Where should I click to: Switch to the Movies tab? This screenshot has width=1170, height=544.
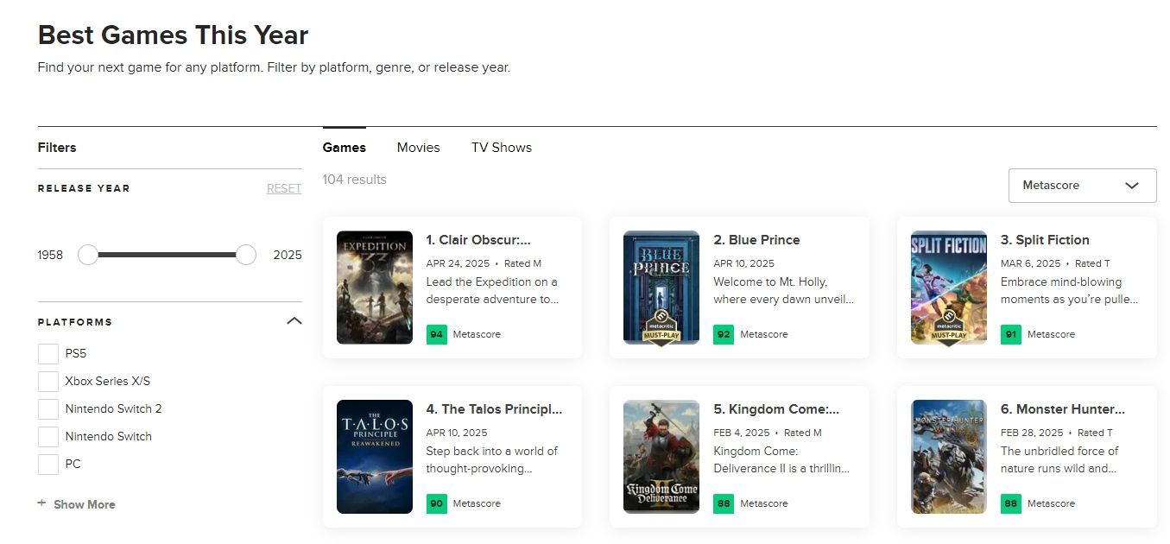coord(418,148)
